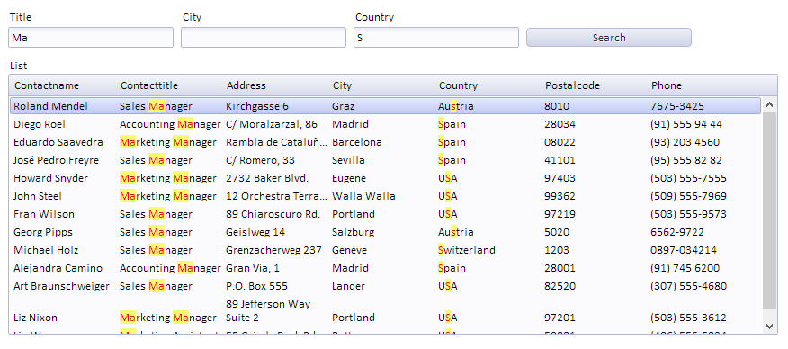
Task: Click the Salzburg city cell
Action: click(x=353, y=232)
